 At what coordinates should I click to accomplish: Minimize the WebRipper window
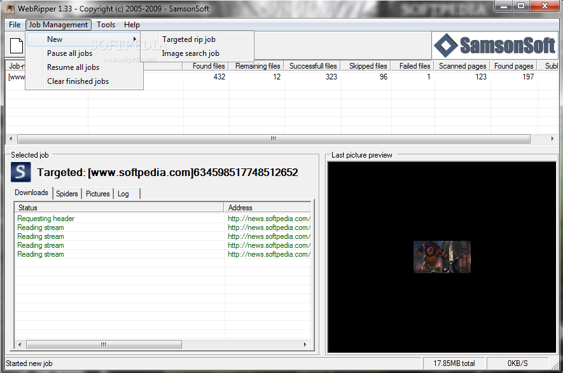pos(504,6)
